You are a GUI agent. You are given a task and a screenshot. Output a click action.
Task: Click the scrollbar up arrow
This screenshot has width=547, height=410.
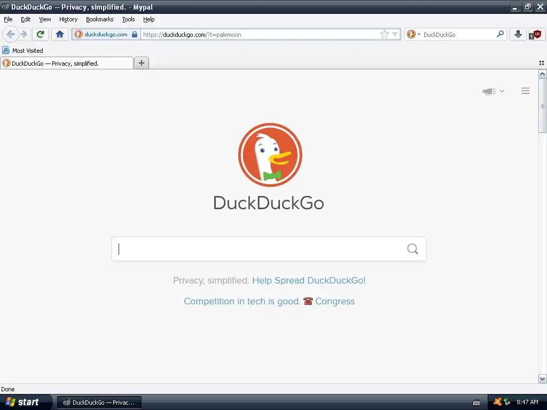click(542, 74)
